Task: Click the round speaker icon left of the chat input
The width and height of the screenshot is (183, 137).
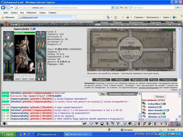Action: [5, 124]
